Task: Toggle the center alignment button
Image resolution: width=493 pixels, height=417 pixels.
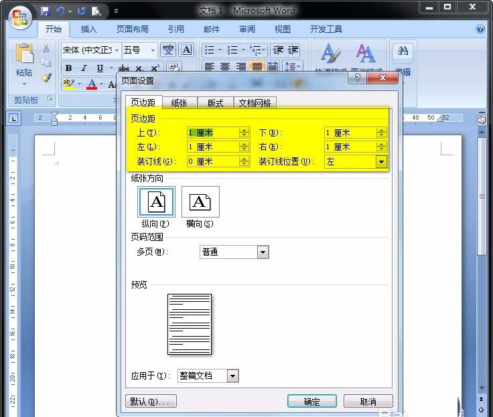Action: [225, 67]
